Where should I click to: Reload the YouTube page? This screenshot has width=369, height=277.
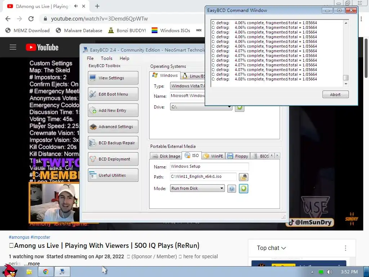[x=31, y=19]
